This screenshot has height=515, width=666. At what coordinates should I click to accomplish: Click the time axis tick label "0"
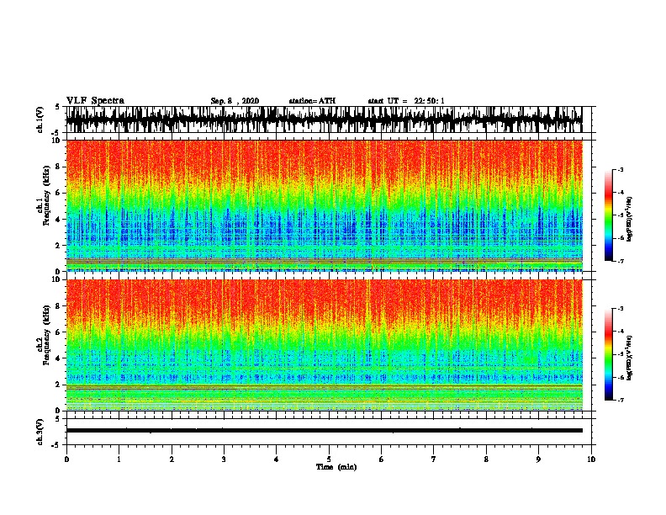[x=66, y=459]
